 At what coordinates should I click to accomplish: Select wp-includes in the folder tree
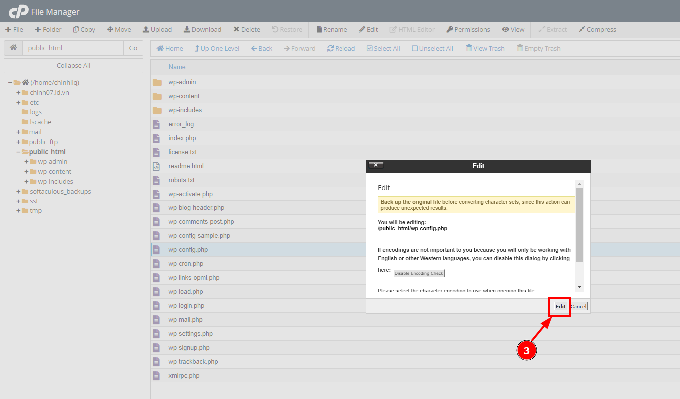[x=55, y=181]
